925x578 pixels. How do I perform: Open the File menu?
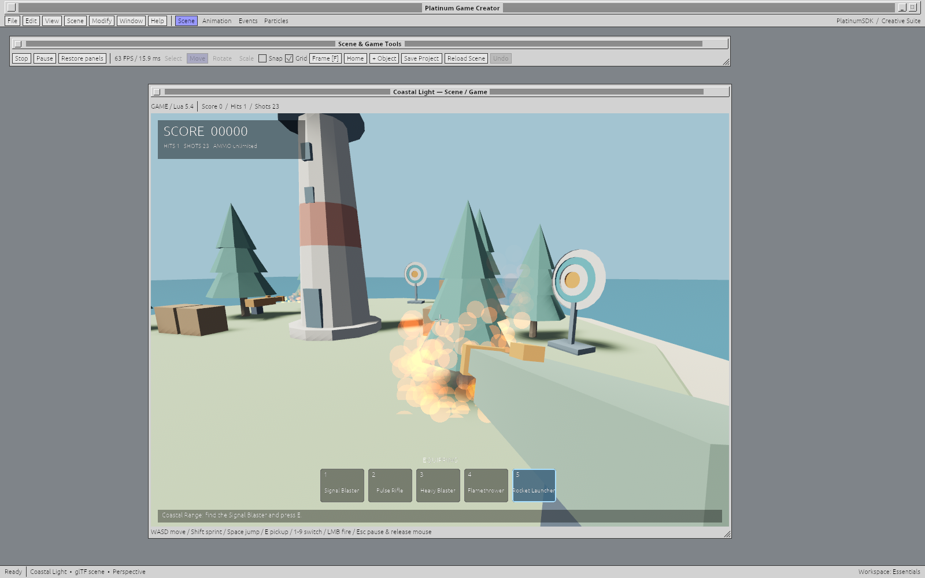(12, 21)
